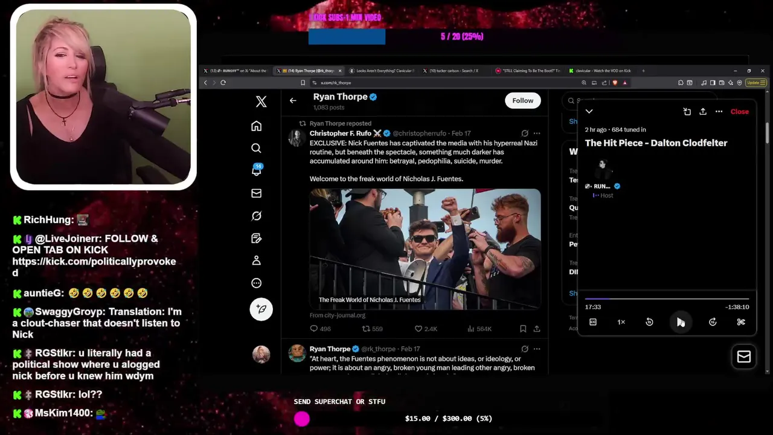This screenshot has width=773, height=435.
Task: Pop out the Space player window
Action: point(687,112)
